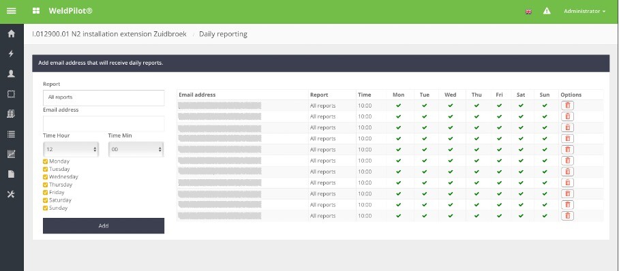The image size is (619, 271).
Task: Open the Time Hour dropdown
Action: pos(71,150)
